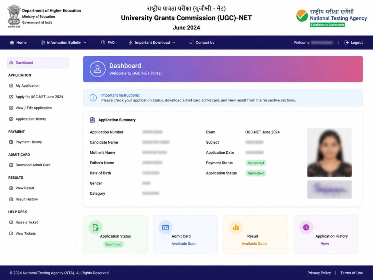The image size is (373, 280).
Task: Click the Government of India emblem
Action: (x=14, y=16)
